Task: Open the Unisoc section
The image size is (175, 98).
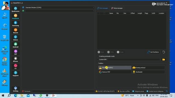Action: pos(16,38)
